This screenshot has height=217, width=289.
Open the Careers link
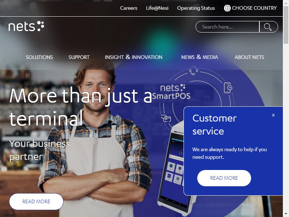click(129, 8)
